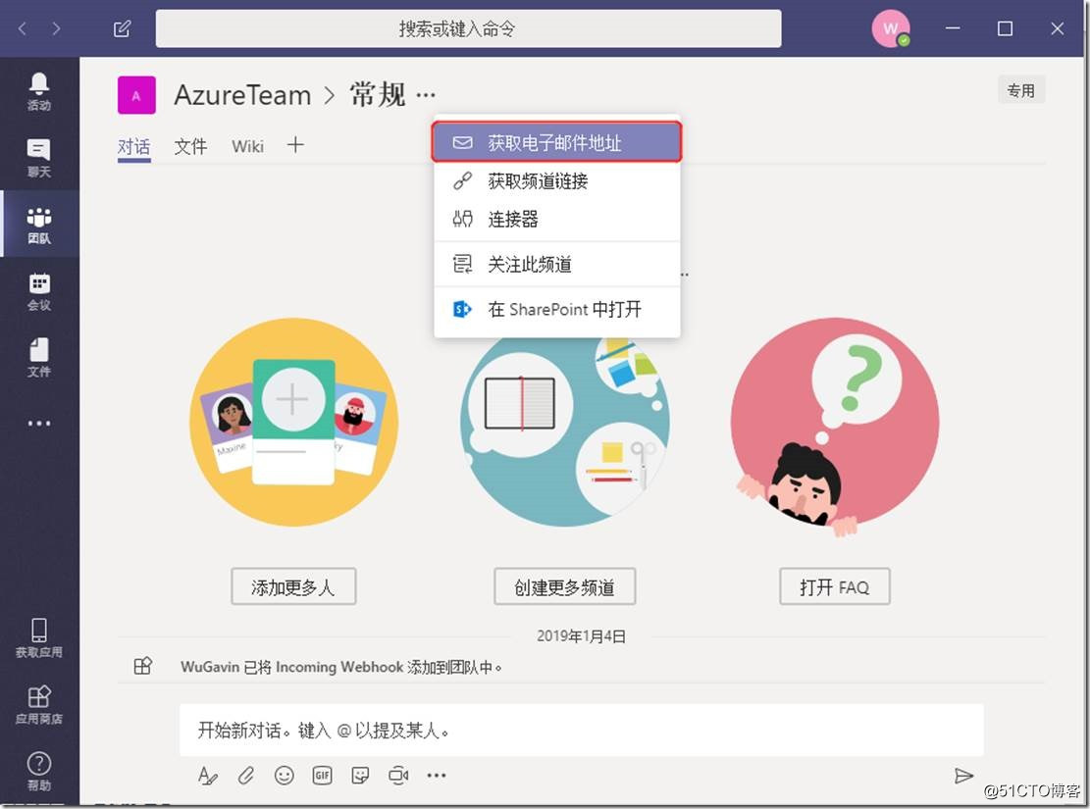
Task: Choose 获取频道链接 from the menu
Action: coord(556,181)
